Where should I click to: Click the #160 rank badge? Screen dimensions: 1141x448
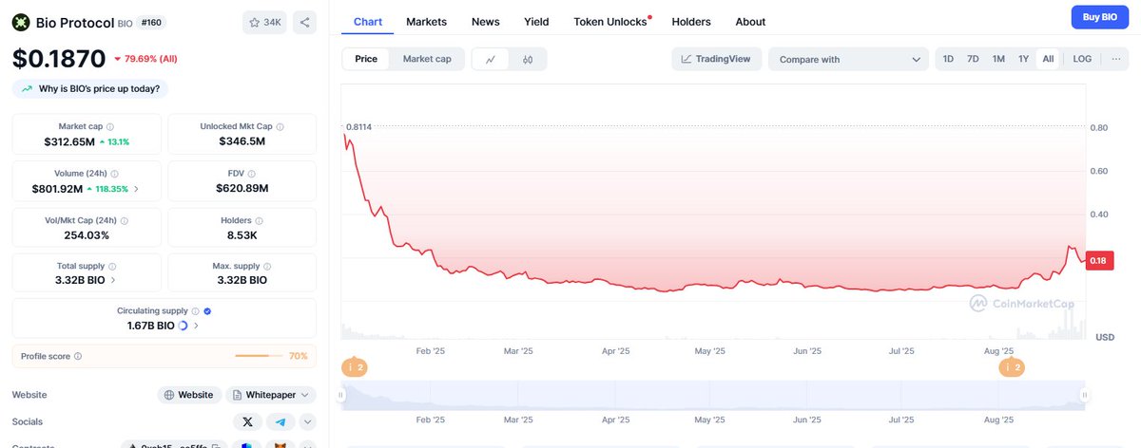[x=153, y=22]
